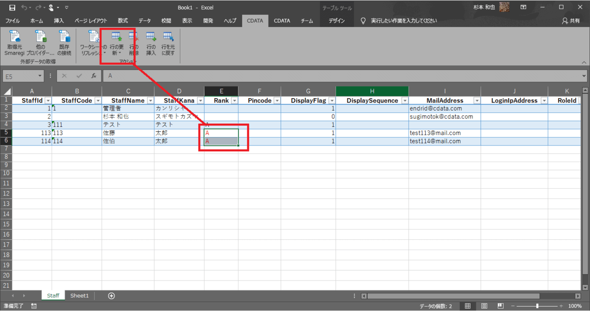Save the workbook with the floppy icon
The width and height of the screenshot is (590, 311).
[12, 8]
